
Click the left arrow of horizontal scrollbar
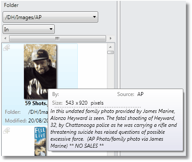tap(5, 38)
